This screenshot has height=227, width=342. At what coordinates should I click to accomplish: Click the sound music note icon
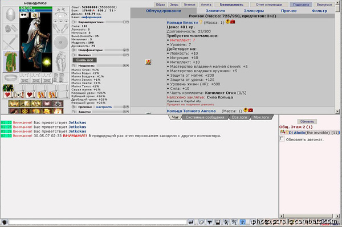coord(242,222)
